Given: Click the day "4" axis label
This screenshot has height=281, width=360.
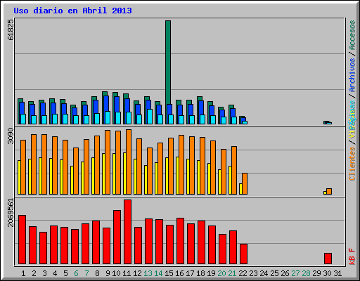Looking at the screenshot, I should pos(55,273).
